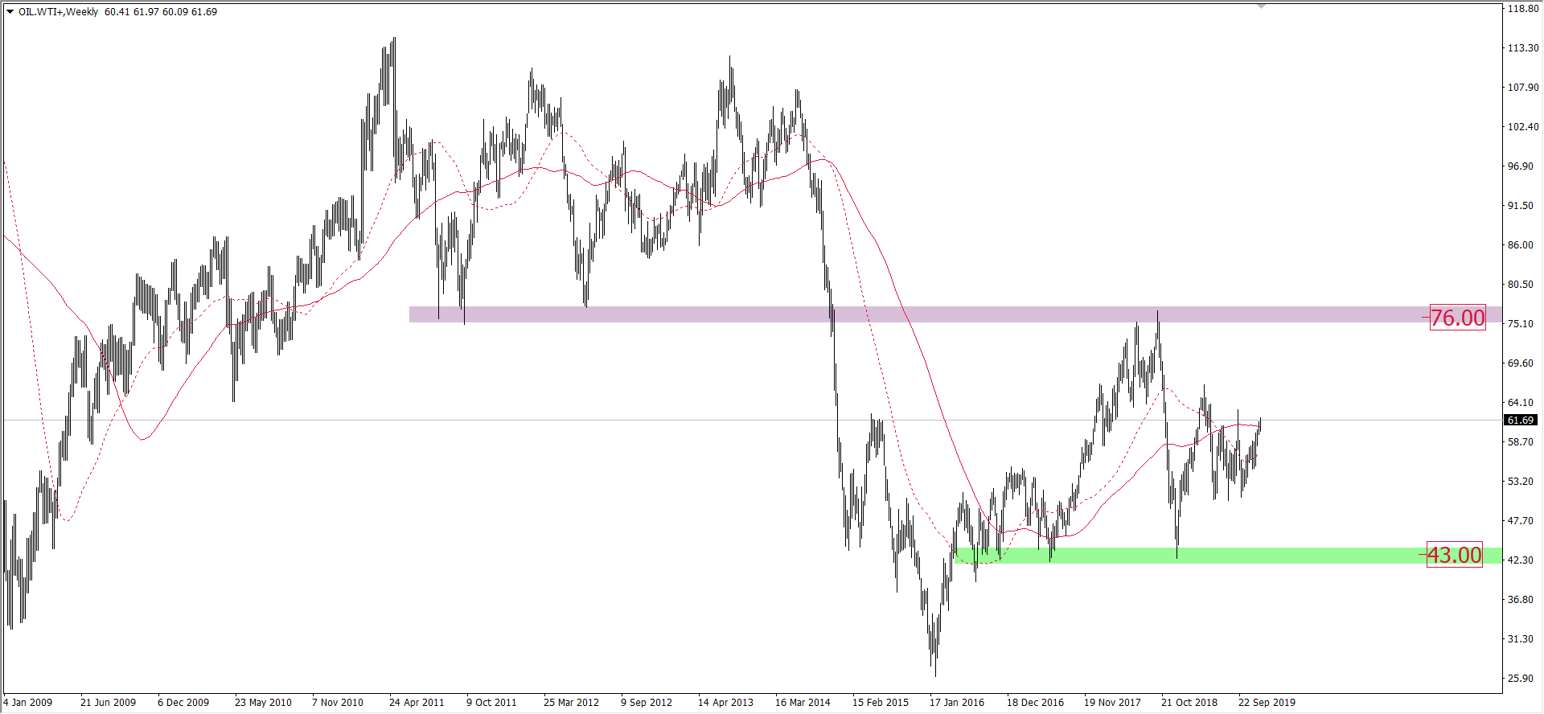Click the 24 Apr 2011 date label
Viewport: 1544px width, 714px height.
tap(417, 702)
